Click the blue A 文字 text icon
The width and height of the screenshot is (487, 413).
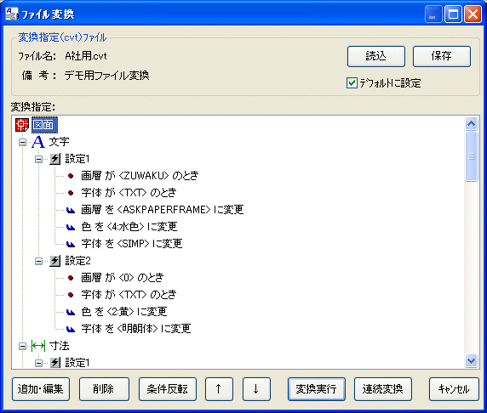point(38,142)
